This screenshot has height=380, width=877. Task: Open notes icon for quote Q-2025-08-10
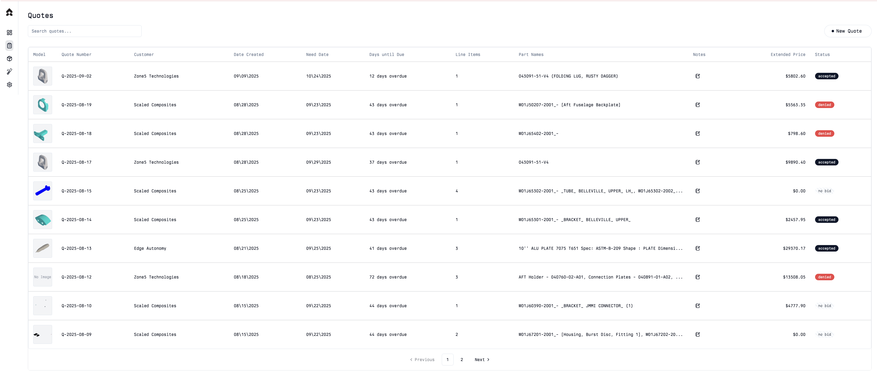pyautogui.click(x=697, y=306)
